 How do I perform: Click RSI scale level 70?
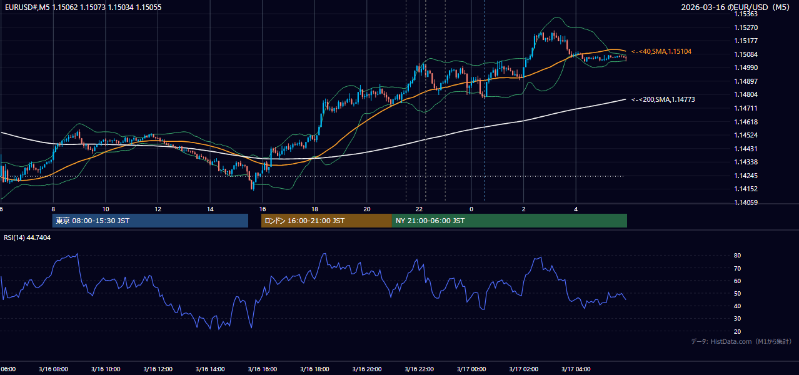737,268
